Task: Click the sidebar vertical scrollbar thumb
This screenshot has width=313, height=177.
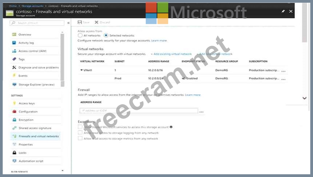Action: [x=62, y=60]
